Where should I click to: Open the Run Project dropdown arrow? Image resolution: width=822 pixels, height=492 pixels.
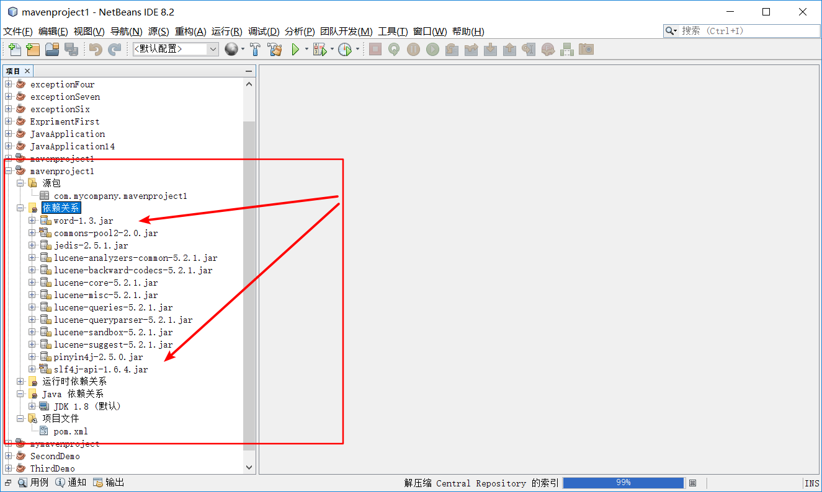coord(306,50)
